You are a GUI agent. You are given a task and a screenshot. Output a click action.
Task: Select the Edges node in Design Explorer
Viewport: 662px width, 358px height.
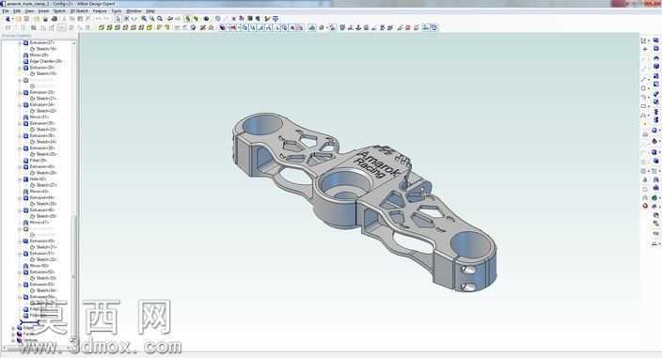[28, 328]
